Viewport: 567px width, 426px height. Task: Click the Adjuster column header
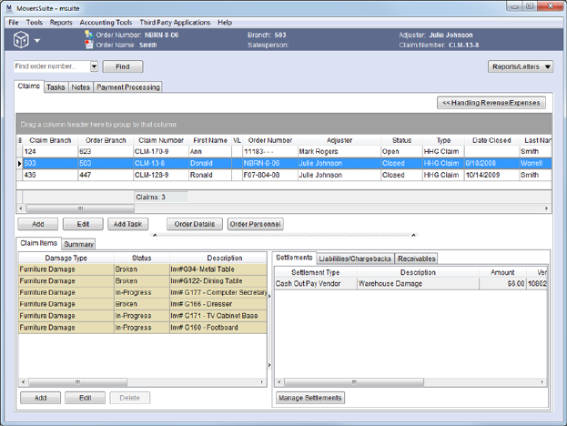[339, 140]
